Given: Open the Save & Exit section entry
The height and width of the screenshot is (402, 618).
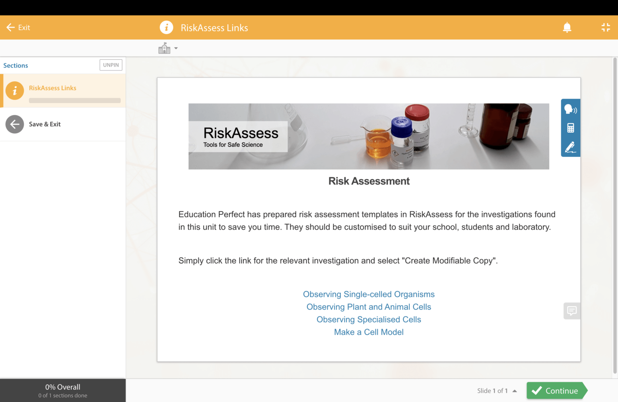Looking at the screenshot, I should [x=45, y=124].
